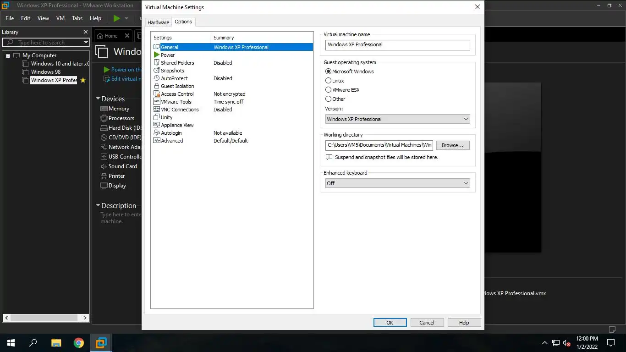The image size is (626, 352).
Task: Click the CD/DVD device icon
Action: (104, 137)
